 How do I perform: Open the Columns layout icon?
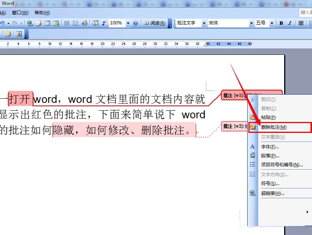coord(67,23)
